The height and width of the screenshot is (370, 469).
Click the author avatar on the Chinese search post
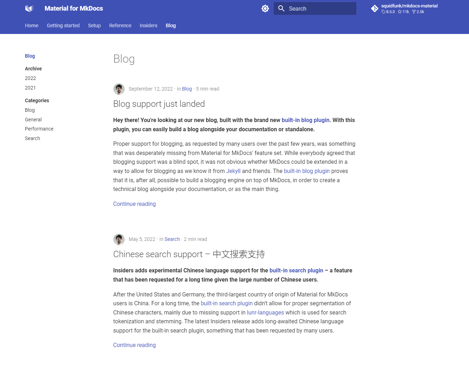119,239
